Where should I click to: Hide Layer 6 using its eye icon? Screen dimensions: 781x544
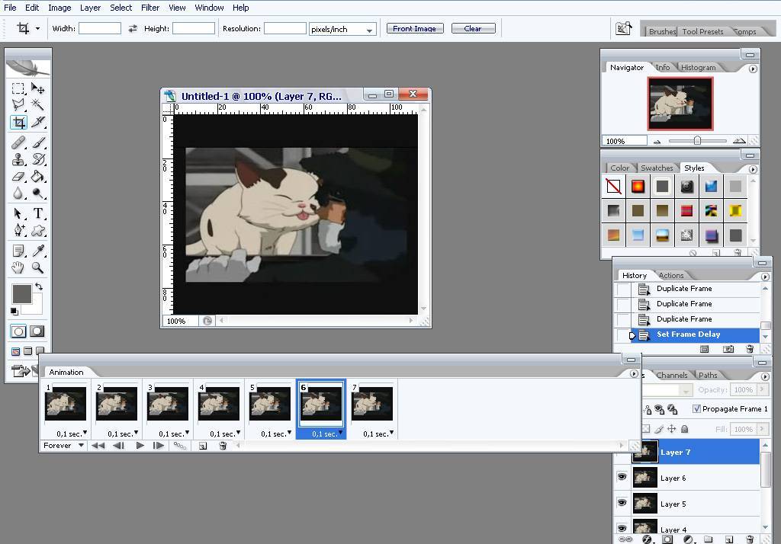tap(622, 478)
